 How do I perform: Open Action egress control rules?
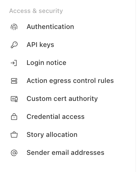click(70, 81)
